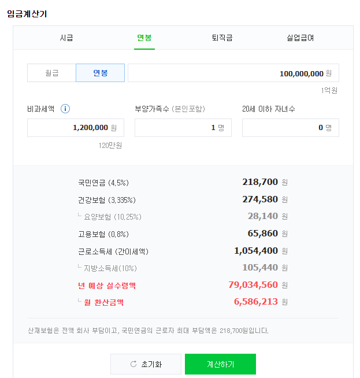Image resolution: width=360 pixels, height=378 pixels.
Task: Reset the form with 초기화 button
Action: pos(146,364)
